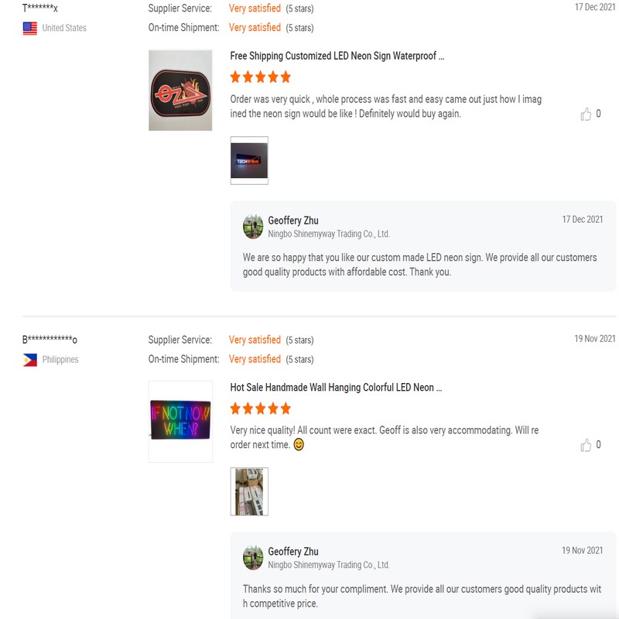
Task: View the review photo of lit Tech sign
Action: [249, 160]
